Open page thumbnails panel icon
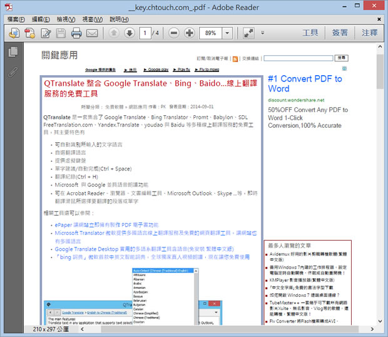This screenshot has width=388, height=337. [x=13, y=52]
